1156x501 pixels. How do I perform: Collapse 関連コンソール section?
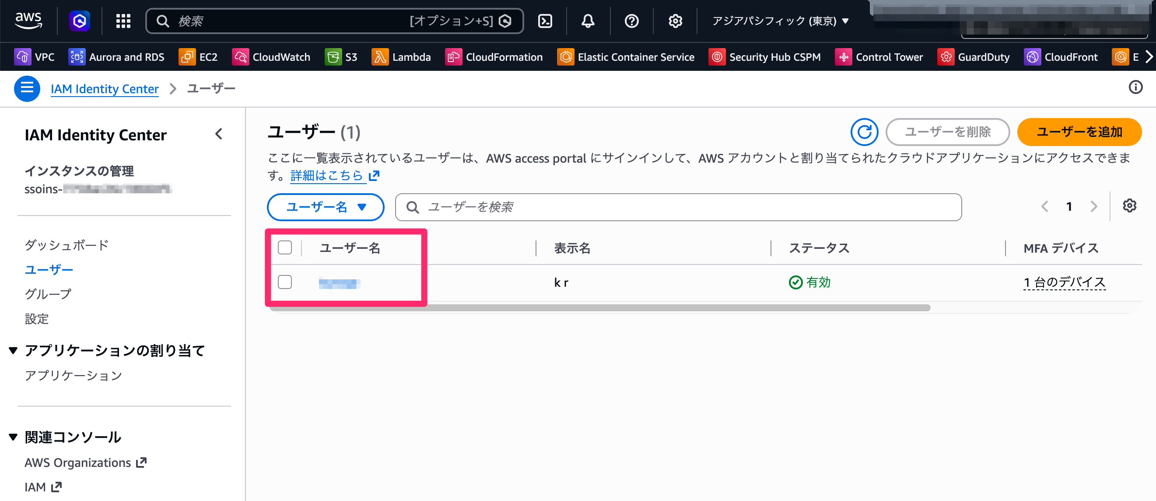click(13, 437)
